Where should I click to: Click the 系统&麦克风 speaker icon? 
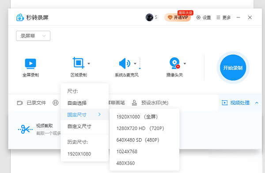coord(125,63)
